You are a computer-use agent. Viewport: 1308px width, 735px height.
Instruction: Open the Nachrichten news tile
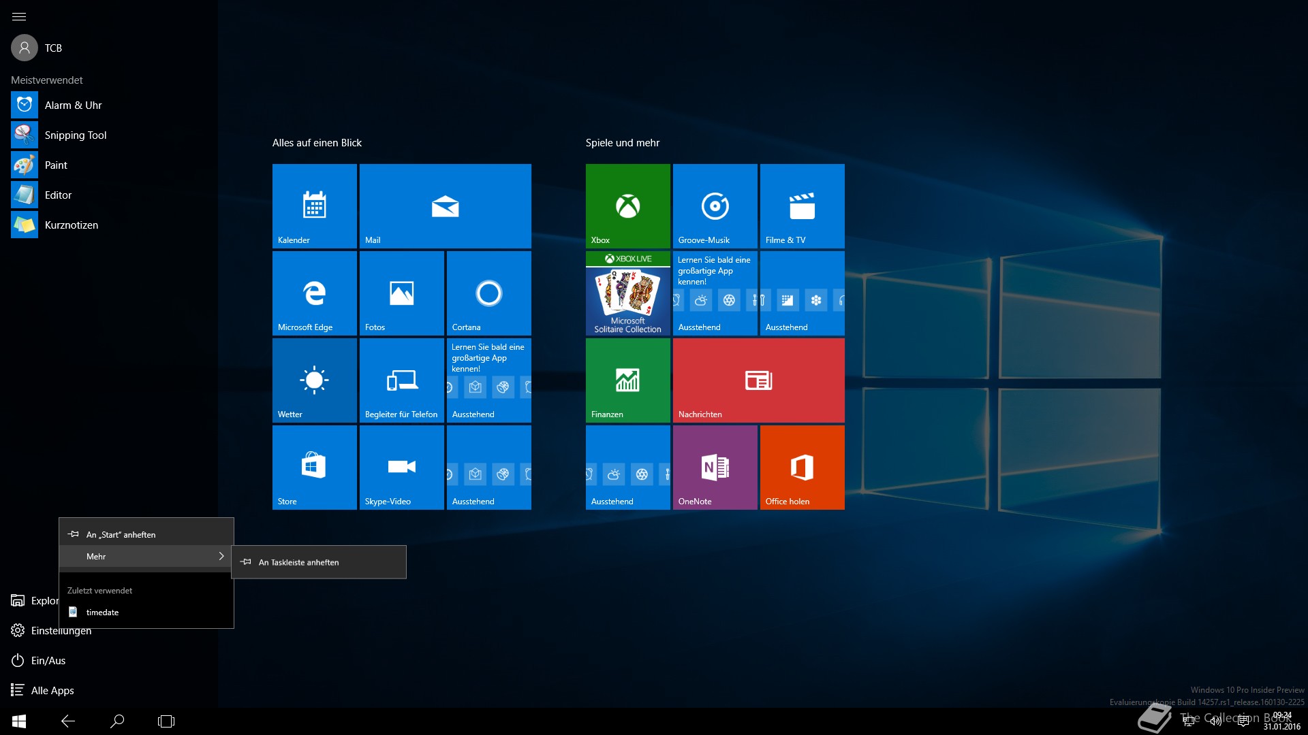759,380
